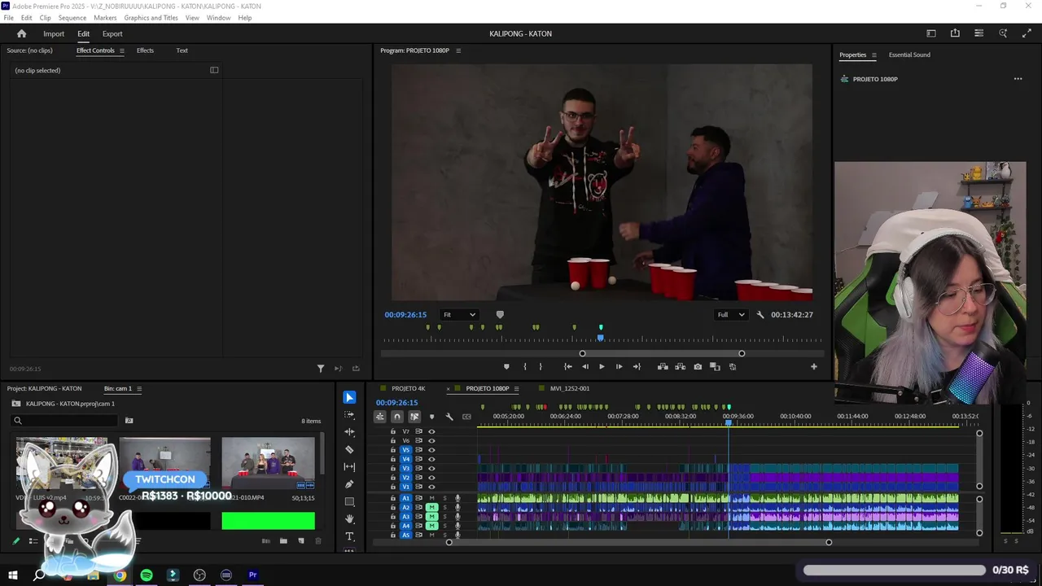Toggle full screen video icon in header
The image size is (1042, 586).
(x=1027, y=33)
